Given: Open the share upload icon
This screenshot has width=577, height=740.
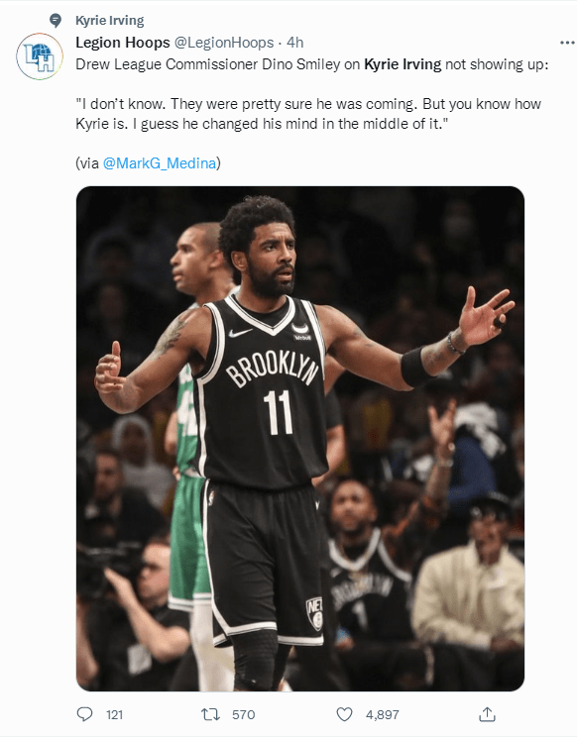Looking at the screenshot, I should (487, 714).
